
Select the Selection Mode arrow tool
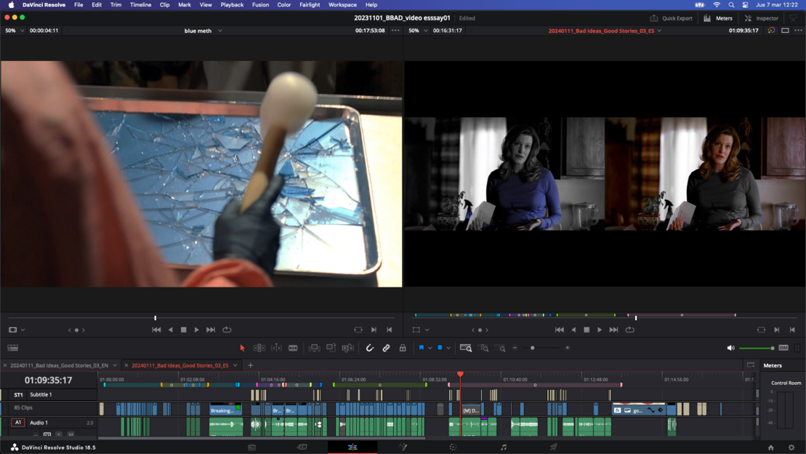pos(242,349)
